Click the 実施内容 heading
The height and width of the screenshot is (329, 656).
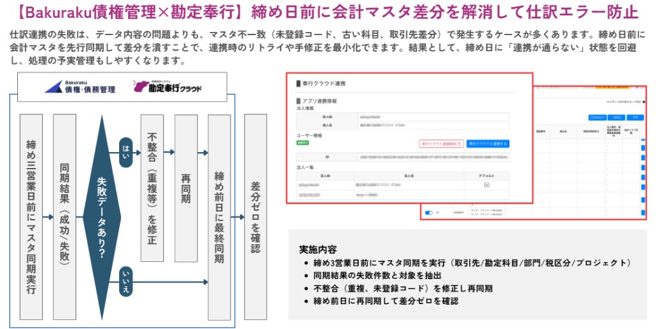click(318, 249)
